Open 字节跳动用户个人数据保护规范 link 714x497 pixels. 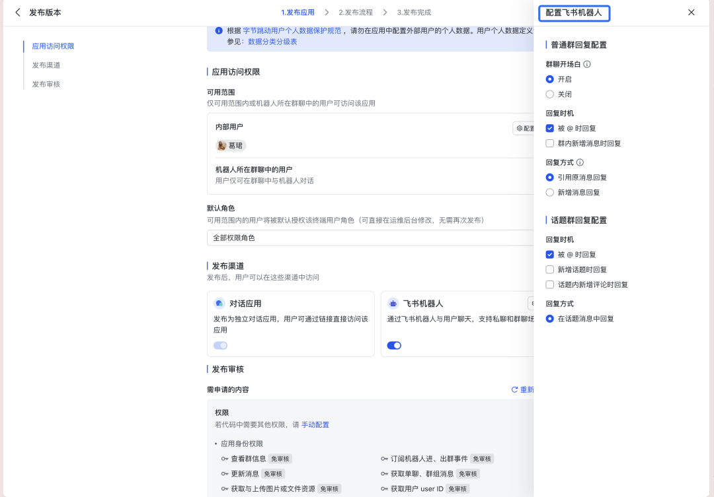pos(292,30)
